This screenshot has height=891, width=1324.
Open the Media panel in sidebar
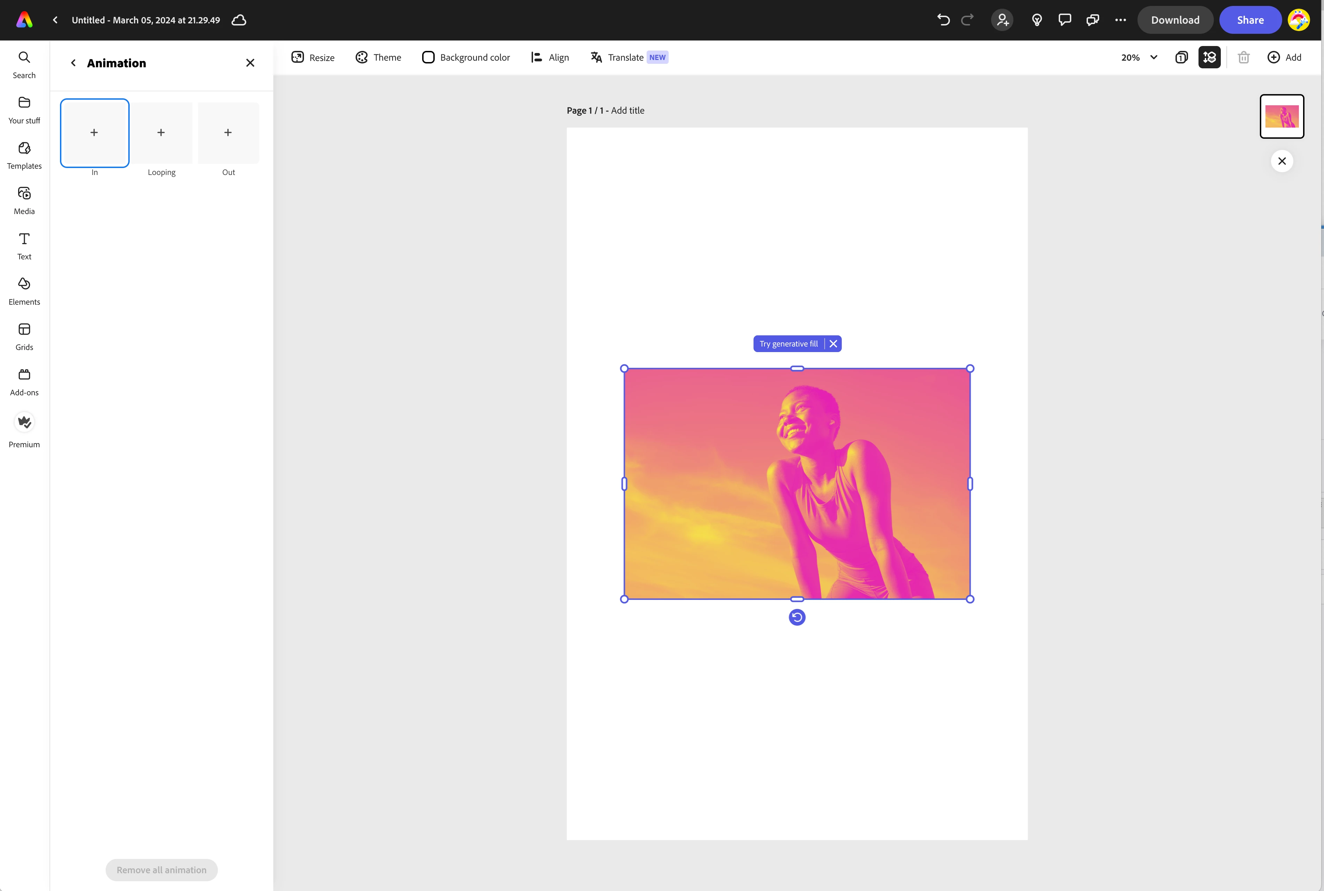point(24,200)
